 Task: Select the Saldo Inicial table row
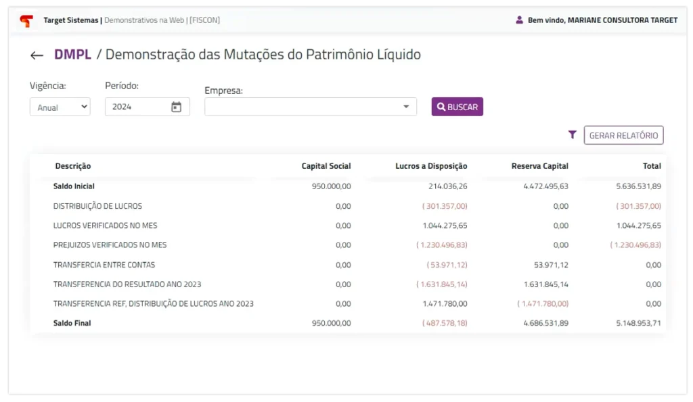click(74, 186)
